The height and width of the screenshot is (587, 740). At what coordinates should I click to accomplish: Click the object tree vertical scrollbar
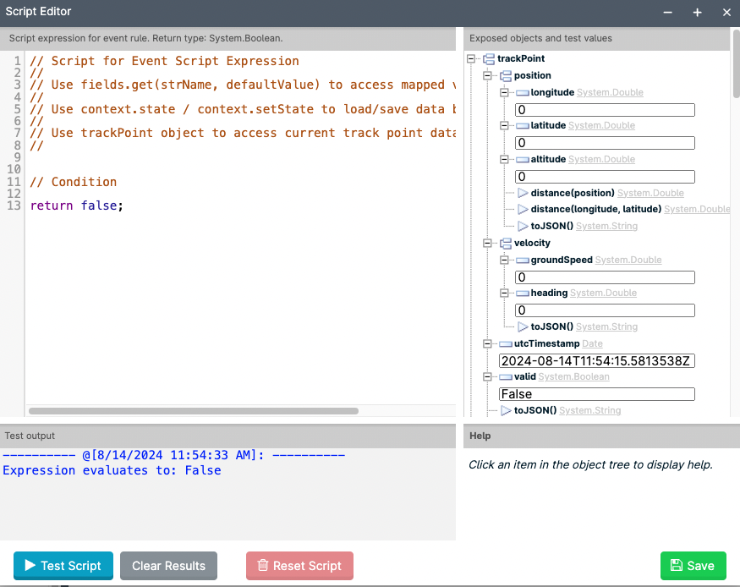[x=737, y=63]
